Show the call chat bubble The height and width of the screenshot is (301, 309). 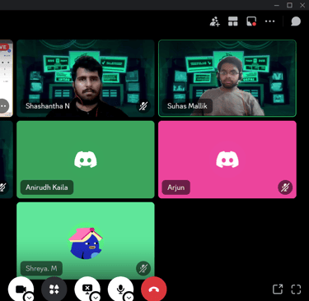tap(296, 21)
